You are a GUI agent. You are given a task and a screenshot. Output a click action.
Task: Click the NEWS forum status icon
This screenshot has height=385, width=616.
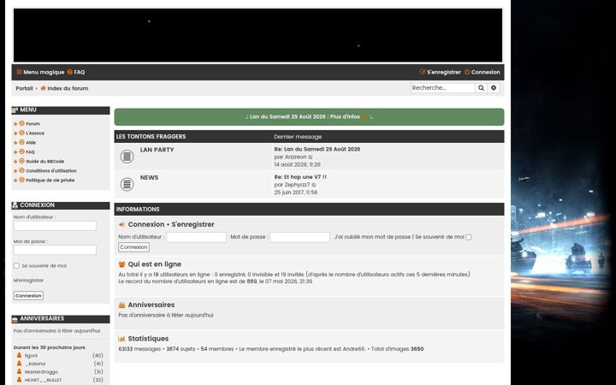coord(127,184)
